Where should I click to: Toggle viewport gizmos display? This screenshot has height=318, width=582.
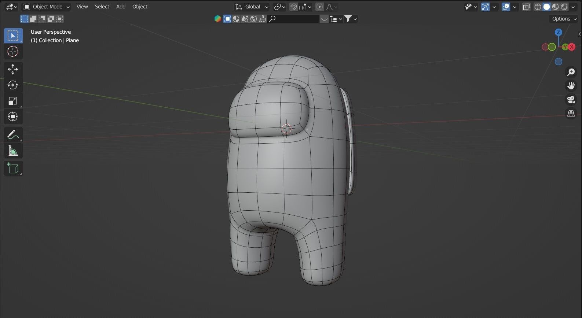click(485, 7)
